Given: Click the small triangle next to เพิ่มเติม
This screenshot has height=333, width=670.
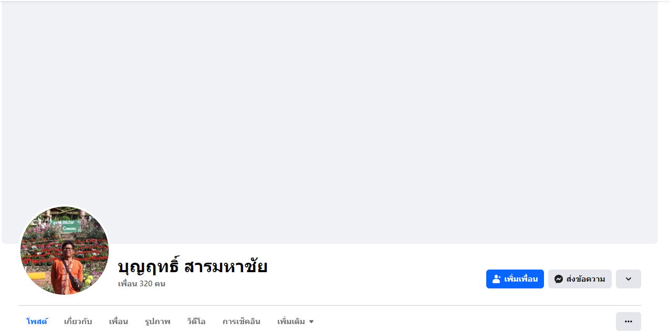Looking at the screenshot, I should [311, 322].
